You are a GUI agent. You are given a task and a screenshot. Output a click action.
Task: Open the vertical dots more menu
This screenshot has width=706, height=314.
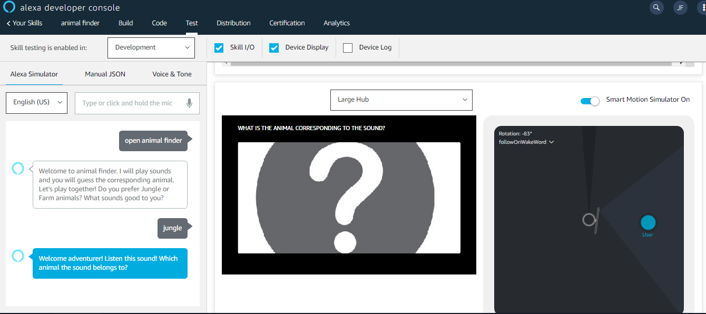(x=702, y=7)
